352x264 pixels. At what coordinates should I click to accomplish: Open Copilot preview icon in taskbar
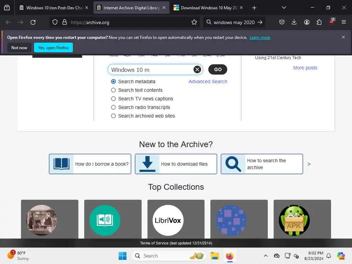(341, 256)
